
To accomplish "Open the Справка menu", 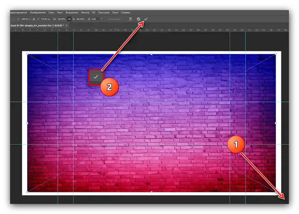I will pyautogui.click(x=126, y=13).
